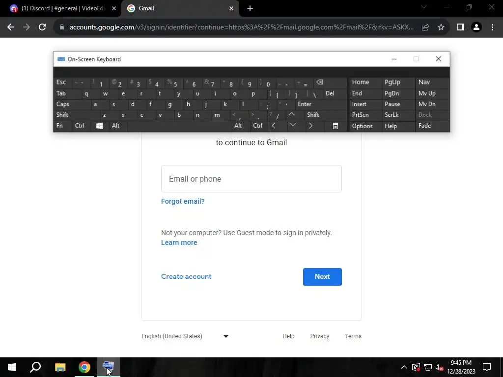
Task: Click the Tab key on On-Screen Keyboard
Action: coord(66,94)
